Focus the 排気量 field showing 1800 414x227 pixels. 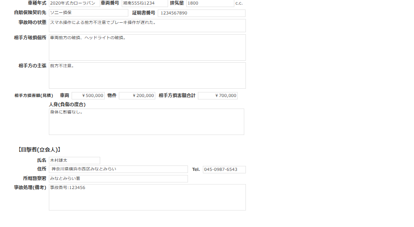[x=210, y=3]
